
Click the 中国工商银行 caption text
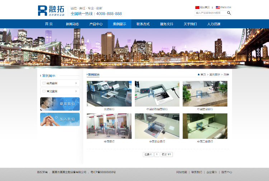pos(205,142)
